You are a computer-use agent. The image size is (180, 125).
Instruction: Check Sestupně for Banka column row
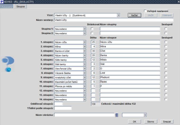pyautogui.click(x=166, y=55)
